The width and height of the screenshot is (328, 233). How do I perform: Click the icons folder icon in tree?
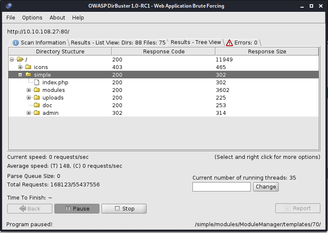tap(28, 67)
